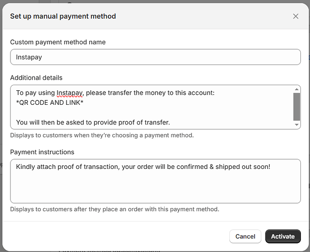
Task: Click helper text about placing an order
Action: [x=114, y=209]
